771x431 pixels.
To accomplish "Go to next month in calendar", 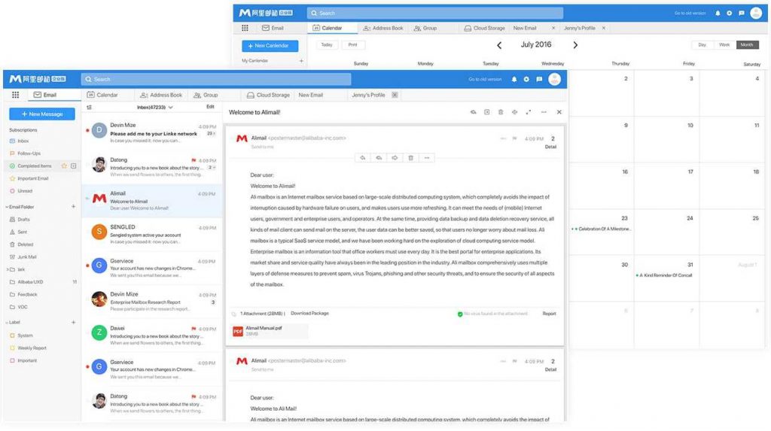I will [575, 45].
